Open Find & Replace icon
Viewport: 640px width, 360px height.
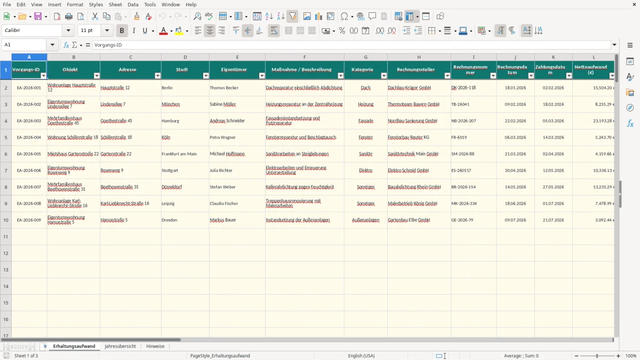197,17
